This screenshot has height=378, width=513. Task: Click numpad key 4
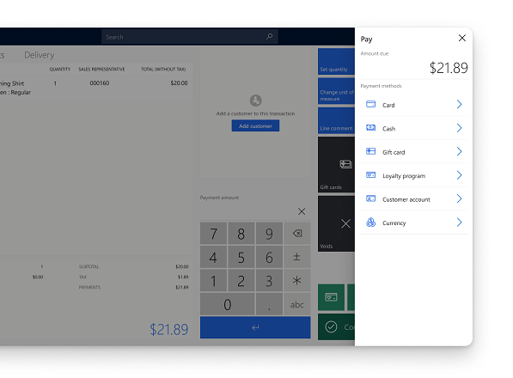[213, 257]
